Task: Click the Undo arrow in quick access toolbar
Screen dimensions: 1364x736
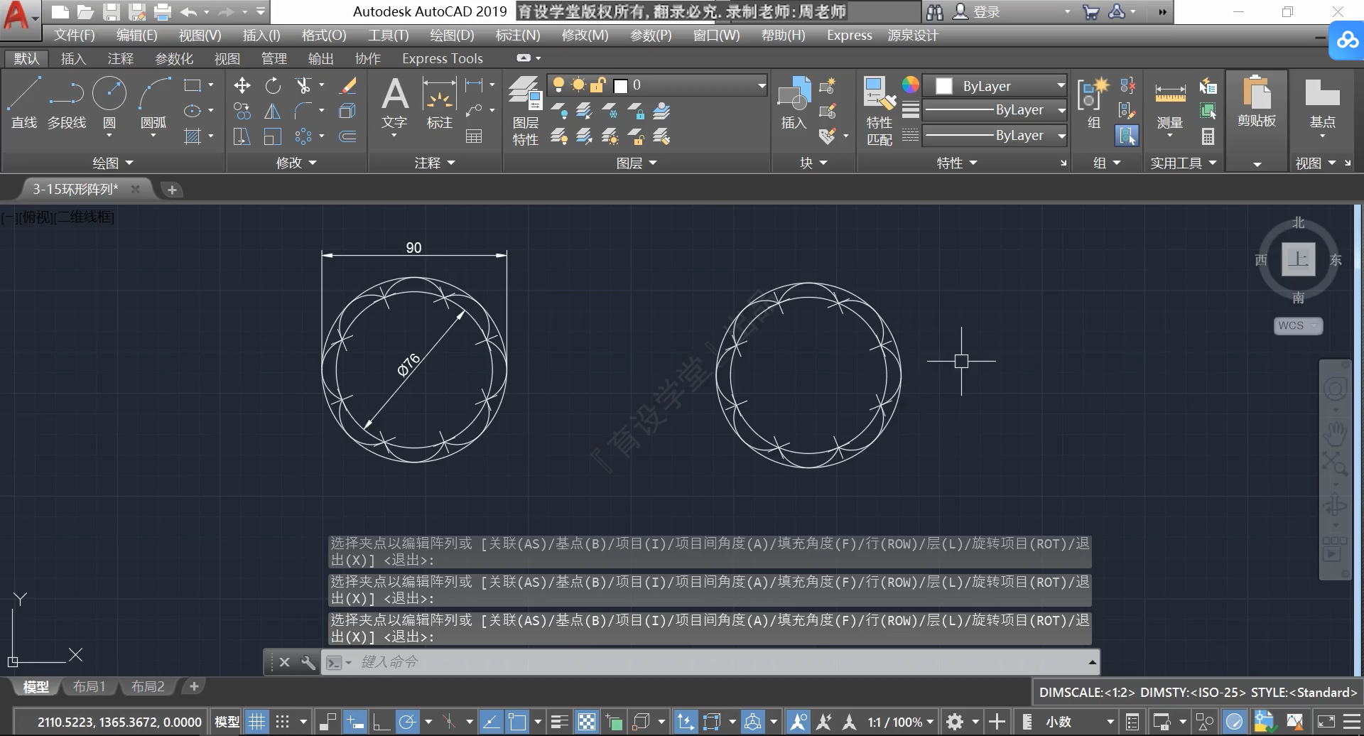Action: click(188, 11)
